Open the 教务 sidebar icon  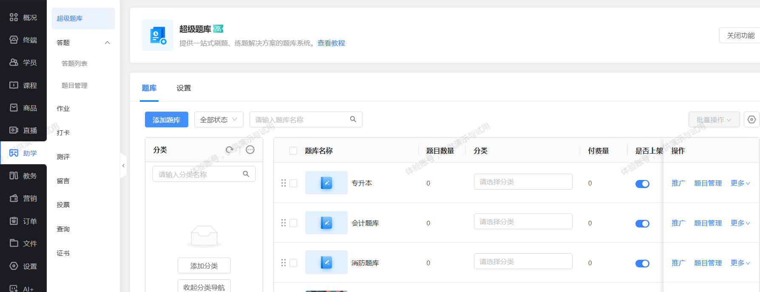click(14, 176)
